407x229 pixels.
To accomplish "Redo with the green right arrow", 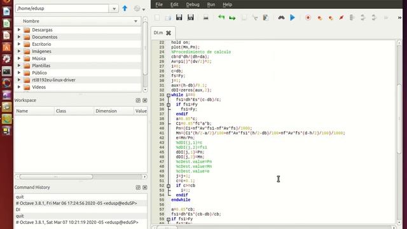I will 232,18.
